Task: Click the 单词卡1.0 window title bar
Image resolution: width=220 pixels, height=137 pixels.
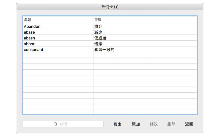Action: 110,7
